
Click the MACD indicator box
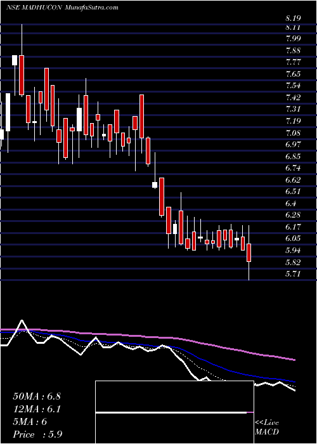[x=174, y=412]
